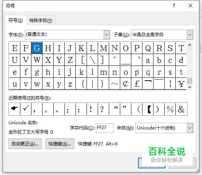Select the vertical bar symbol cell

coord(92,84)
